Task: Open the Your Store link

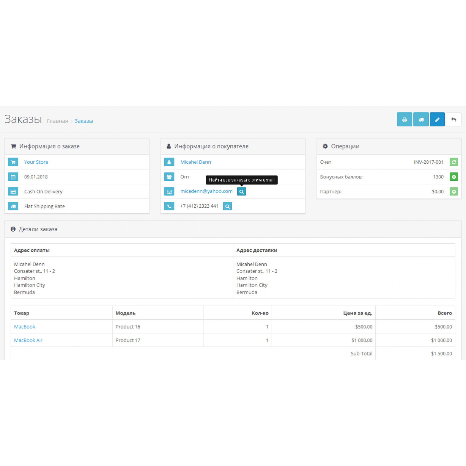Action: 36,162
